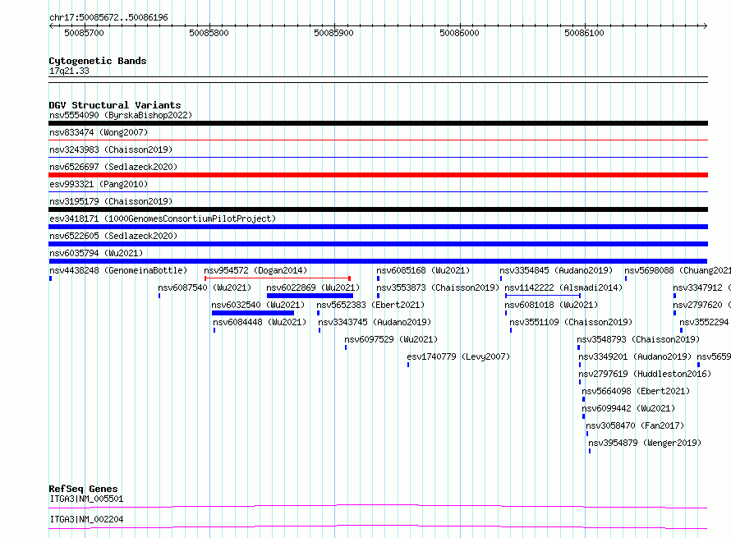Image resolution: width=731 pixels, height=538 pixels.
Task: Select the blue nsv6035794 variant bar
Action: [x=378, y=261]
